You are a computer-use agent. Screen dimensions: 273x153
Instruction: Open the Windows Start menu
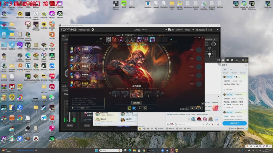[96, 150]
